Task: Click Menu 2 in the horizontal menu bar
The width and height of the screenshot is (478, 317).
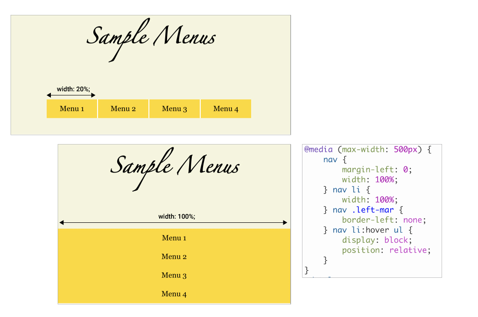Action: [x=123, y=109]
